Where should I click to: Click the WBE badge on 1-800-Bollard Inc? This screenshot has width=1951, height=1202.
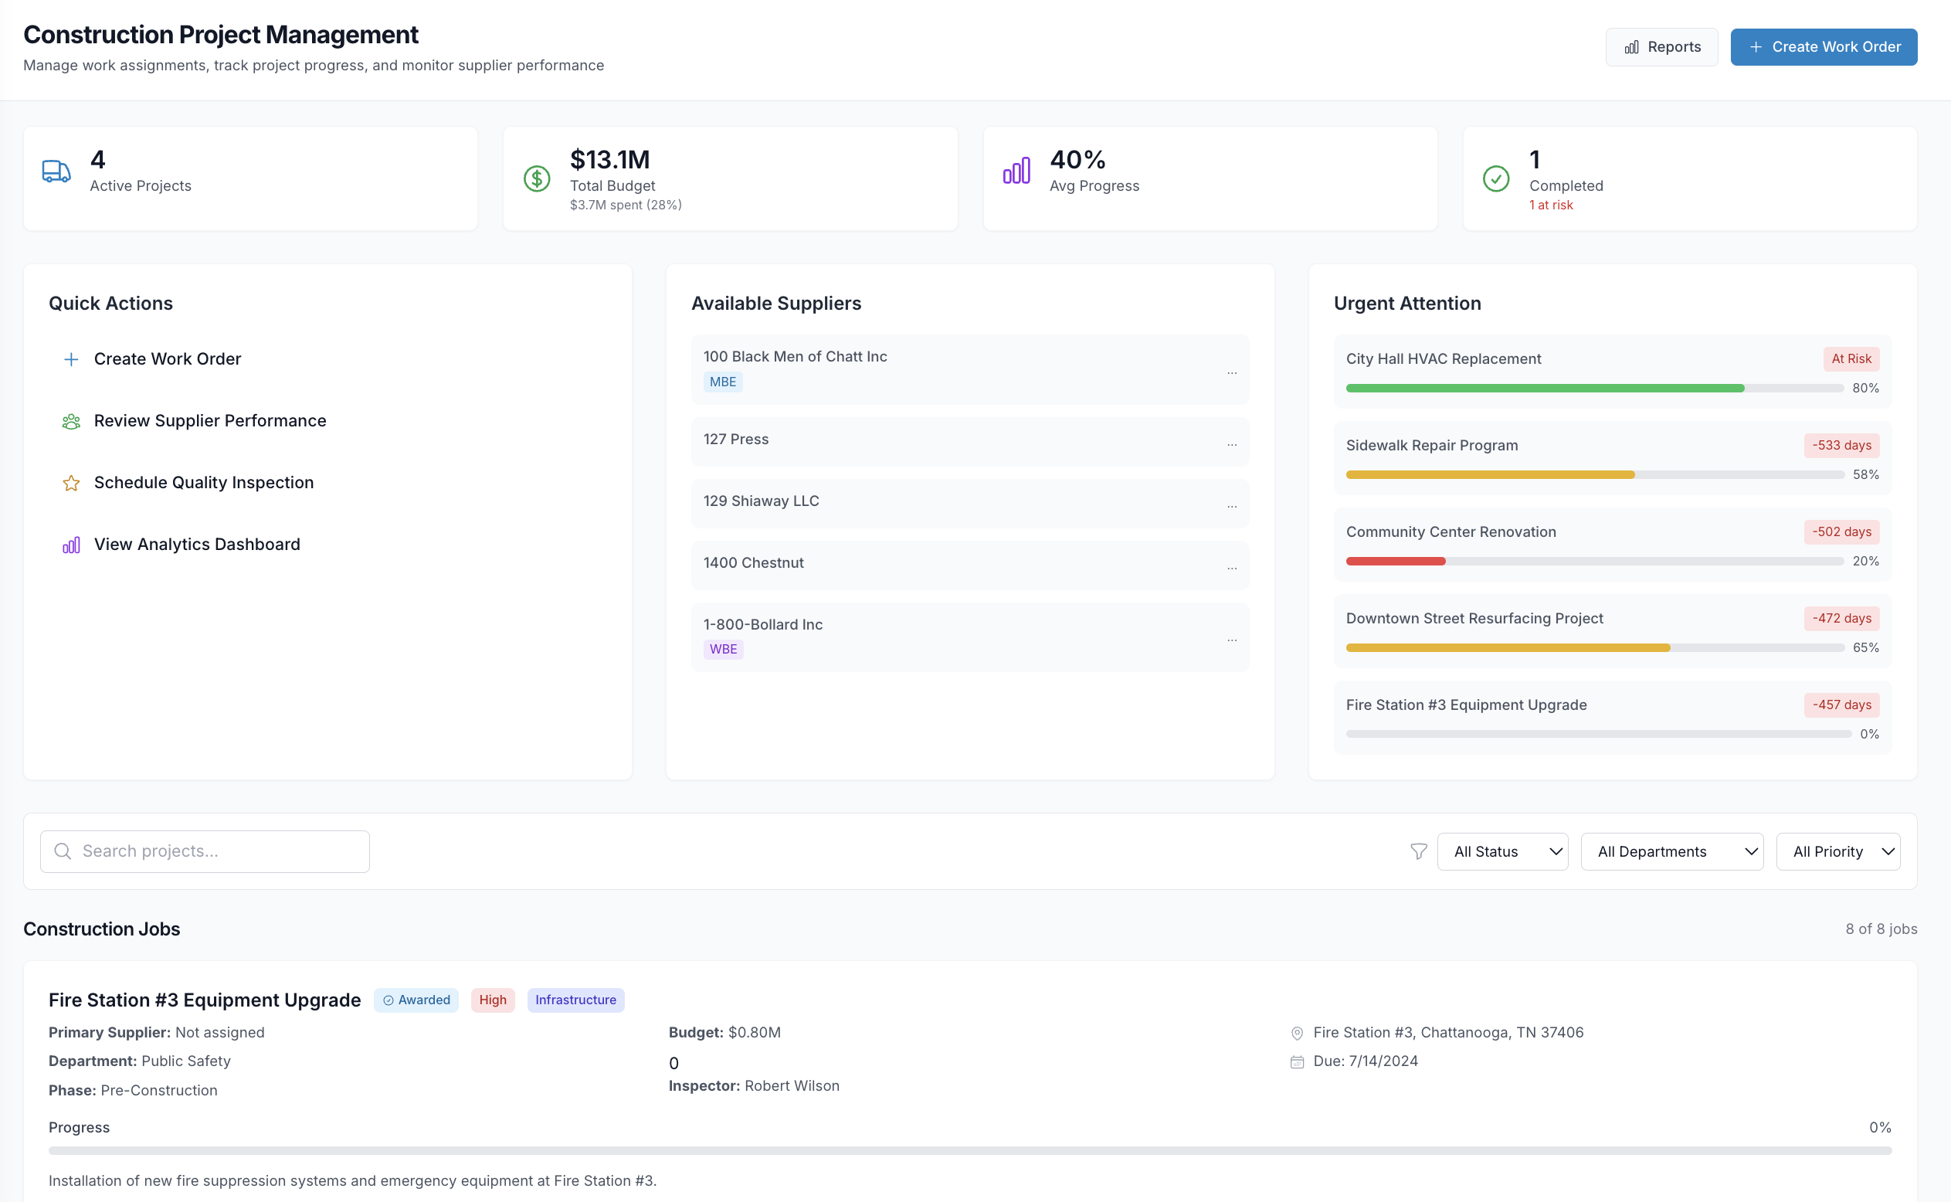pyautogui.click(x=722, y=649)
